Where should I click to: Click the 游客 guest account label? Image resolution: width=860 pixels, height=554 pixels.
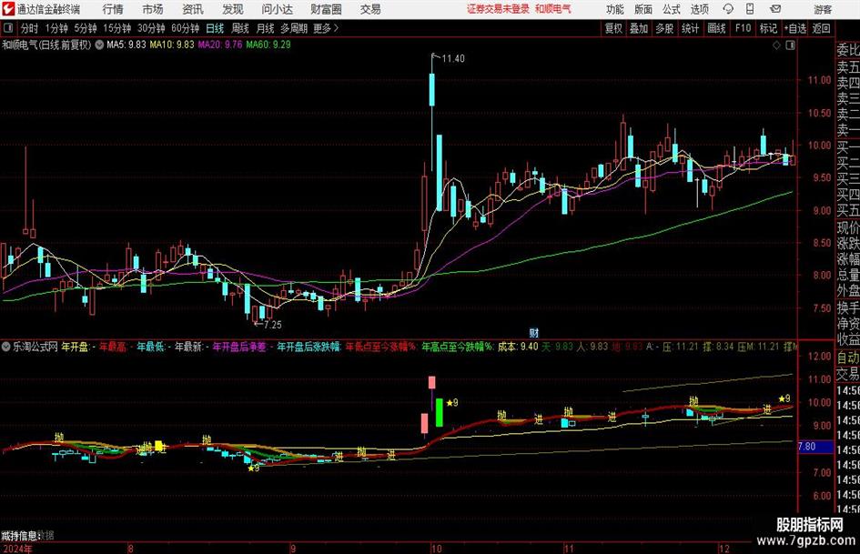[x=823, y=9]
